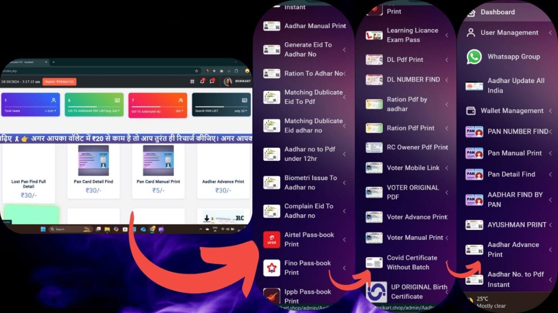Click the bookmark star in browser address bar

point(197,71)
